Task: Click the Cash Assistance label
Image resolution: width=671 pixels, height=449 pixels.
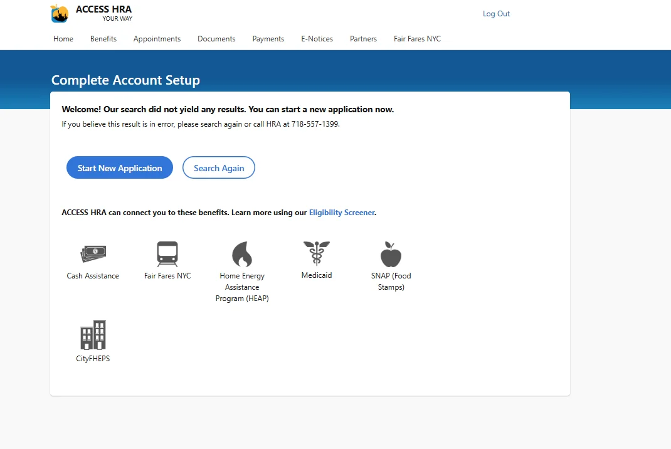Action: (93, 276)
